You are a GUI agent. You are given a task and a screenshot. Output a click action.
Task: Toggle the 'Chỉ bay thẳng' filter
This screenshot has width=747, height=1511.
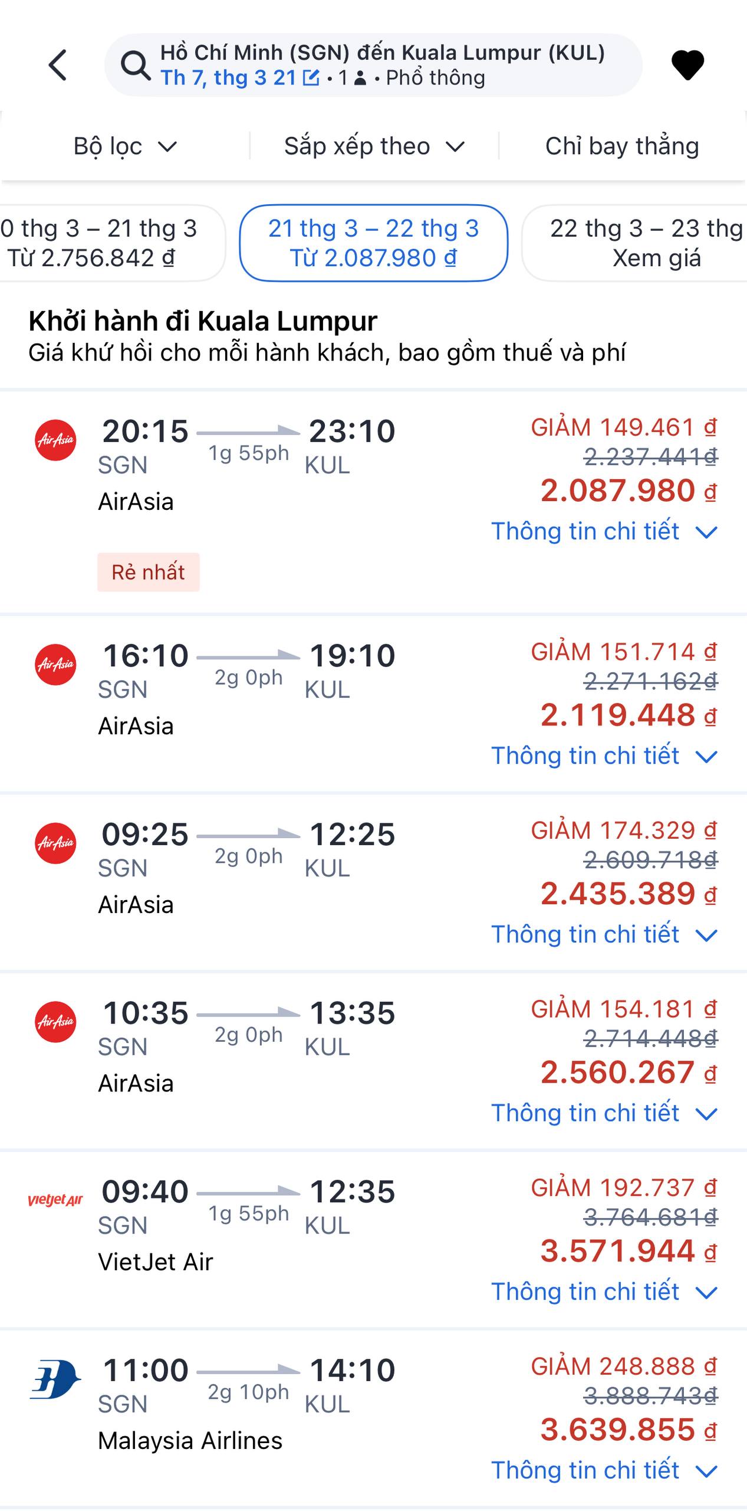[622, 146]
